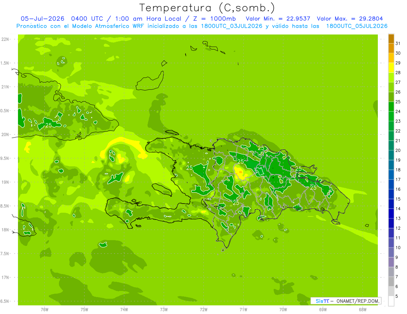This screenshot has width=407, height=314.
Task: Select the orange swatch between 30 and 31
Action: click(391, 48)
